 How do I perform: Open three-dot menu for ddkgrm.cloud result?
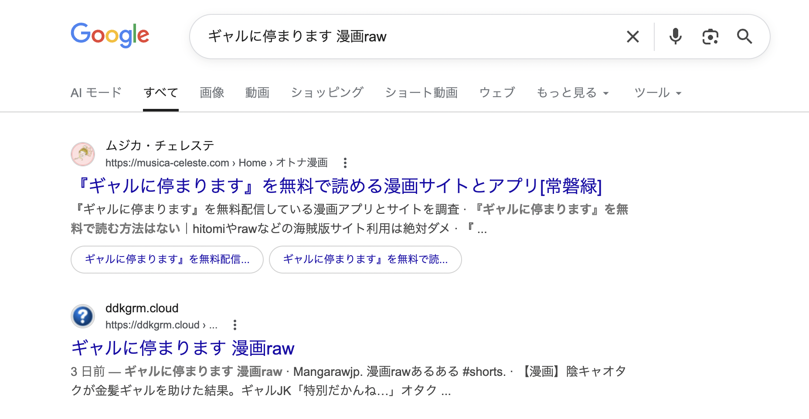pos(235,325)
